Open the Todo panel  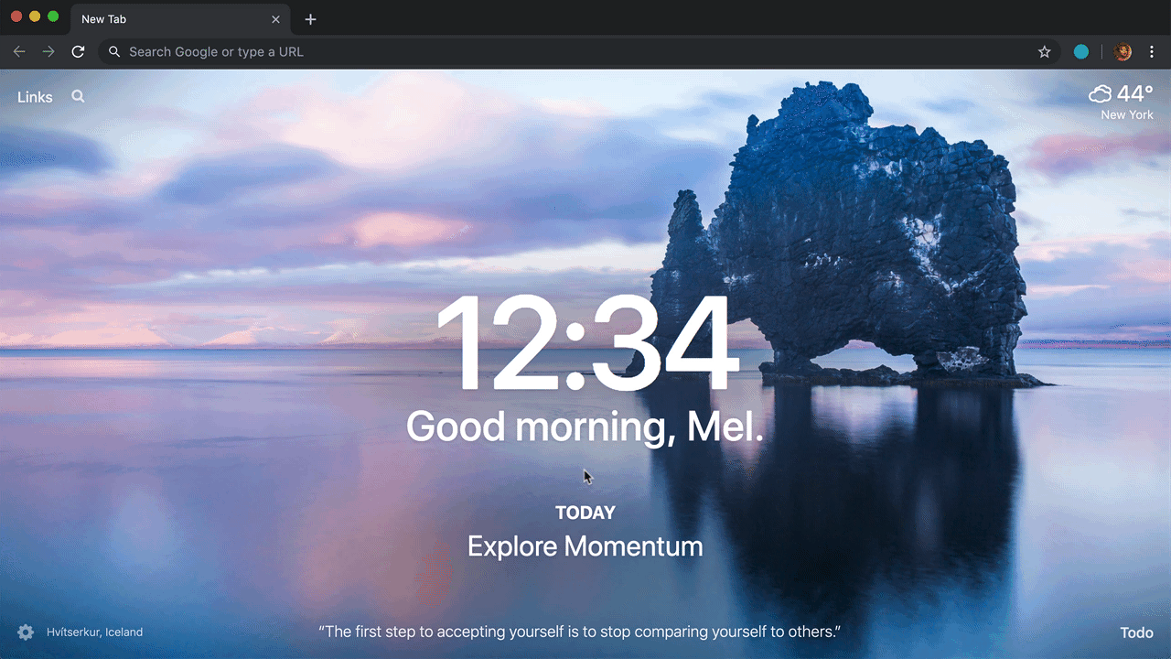1137,633
